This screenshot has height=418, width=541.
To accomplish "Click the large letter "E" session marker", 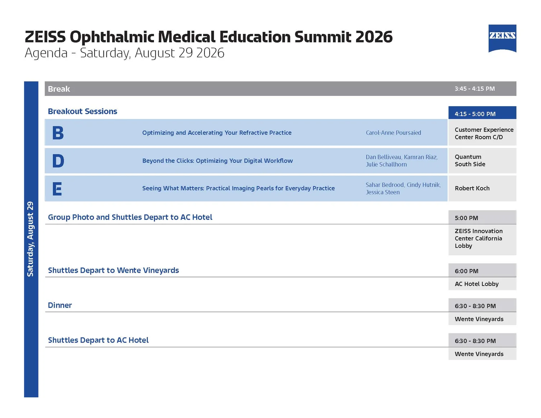I will tap(57, 189).
